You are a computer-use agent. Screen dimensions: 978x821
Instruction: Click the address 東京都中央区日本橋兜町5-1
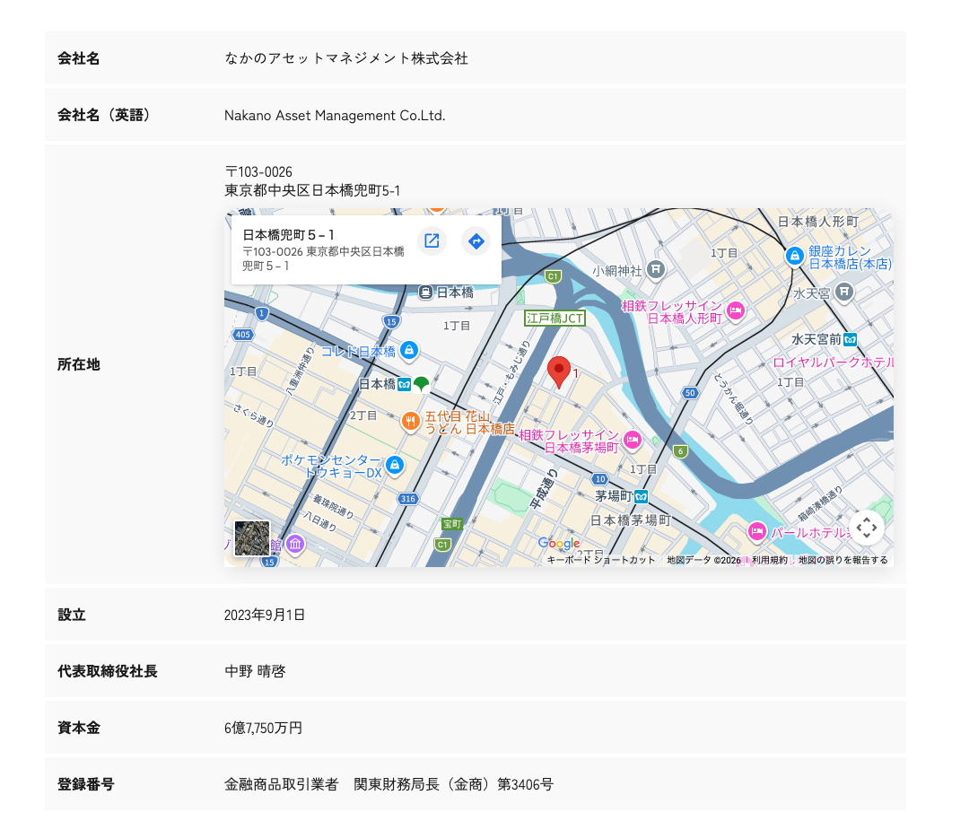click(312, 191)
